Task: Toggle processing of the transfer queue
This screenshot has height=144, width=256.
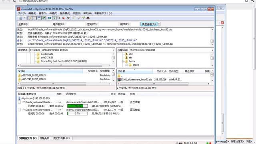Action: pos(54,18)
